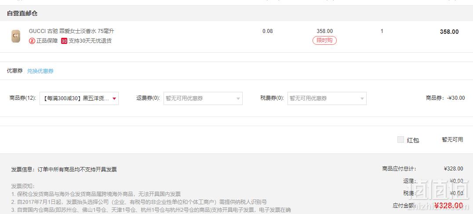Expand the 运费券 coupon dropdown

[x=203, y=98]
